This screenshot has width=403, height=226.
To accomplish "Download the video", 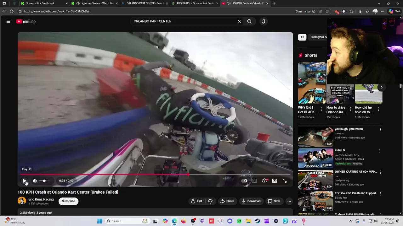I will pos(251,201).
